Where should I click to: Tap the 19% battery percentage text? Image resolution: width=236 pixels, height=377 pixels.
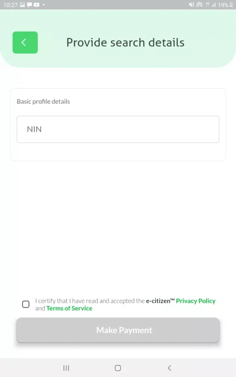(223, 5)
